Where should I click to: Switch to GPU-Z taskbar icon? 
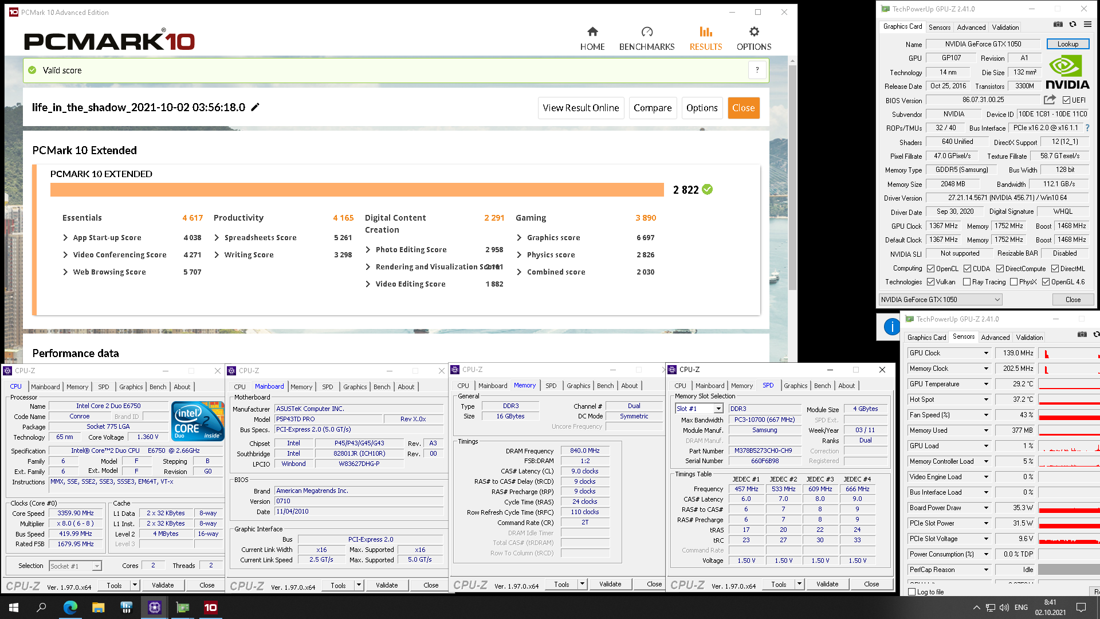coord(182,608)
